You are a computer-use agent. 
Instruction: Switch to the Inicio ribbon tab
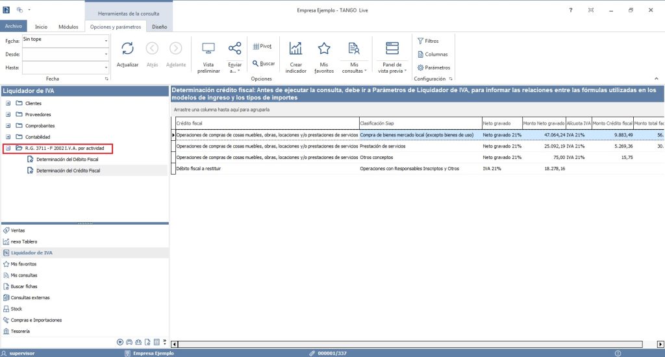[x=40, y=27]
